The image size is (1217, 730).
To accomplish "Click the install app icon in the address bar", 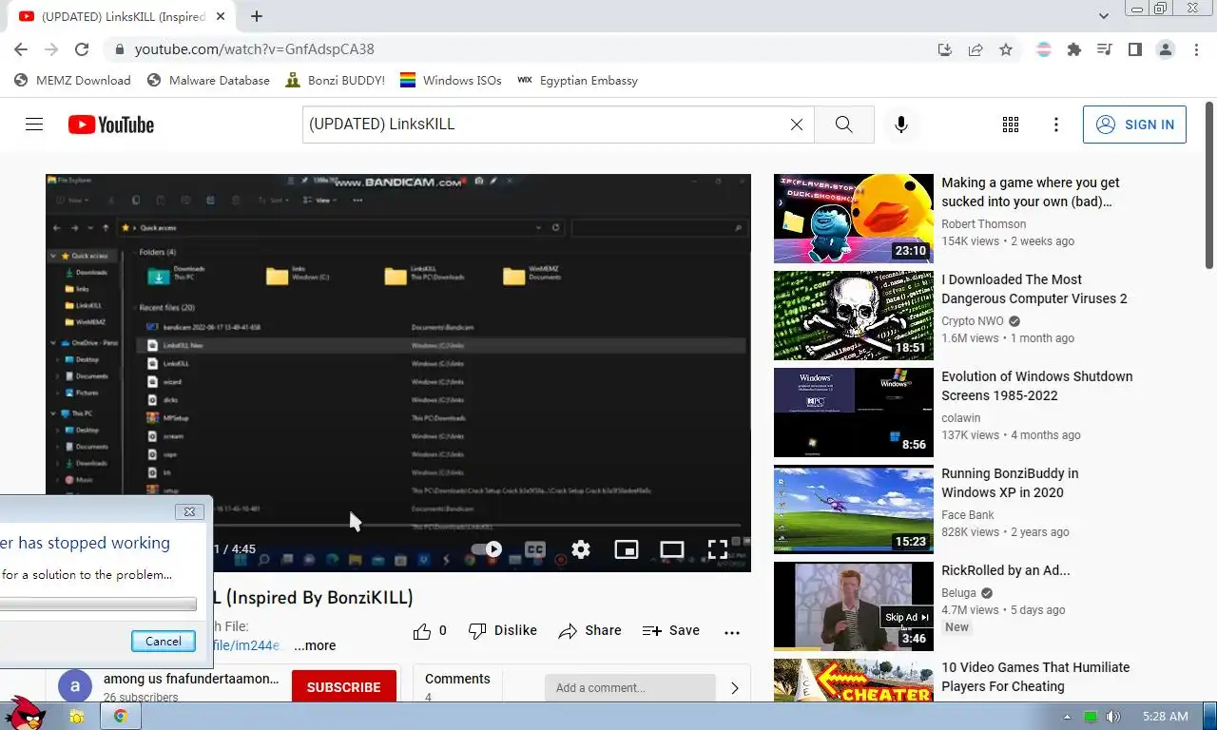I will click(944, 49).
